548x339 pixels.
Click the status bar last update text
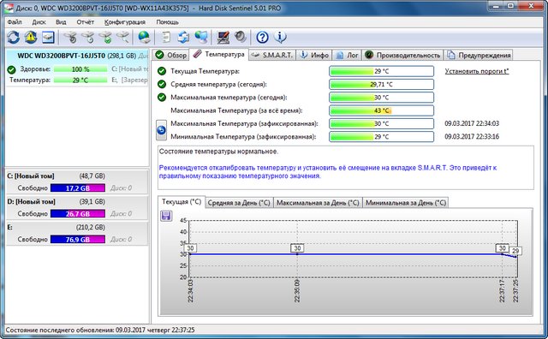tap(100, 330)
